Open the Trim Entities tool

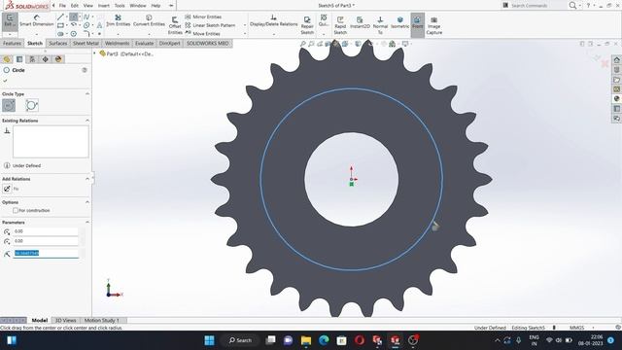[x=119, y=20]
